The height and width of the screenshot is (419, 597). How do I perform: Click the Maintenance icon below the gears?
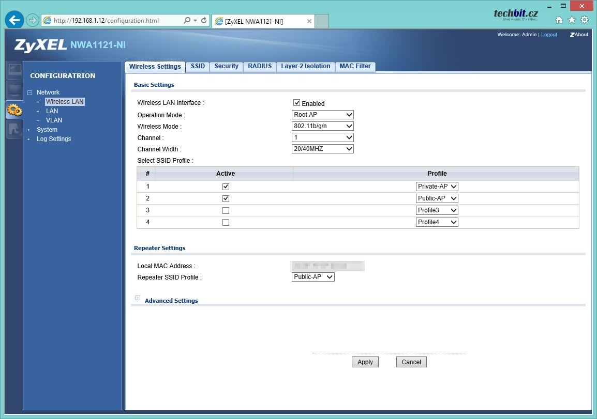(x=14, y=130)
